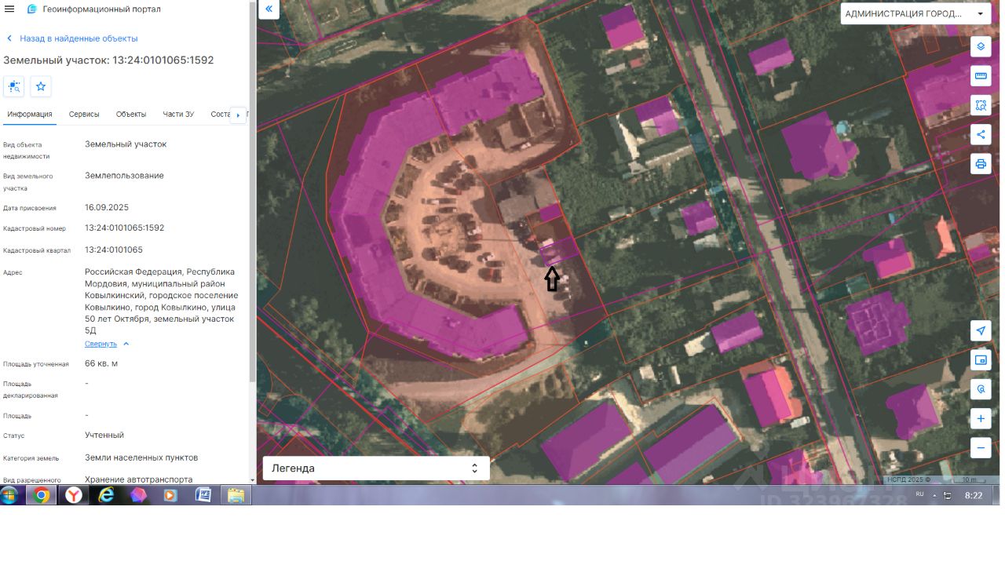Open the purple gem app on taskbar
This screenshot has height=565, width=1005.
click(138, 495)
